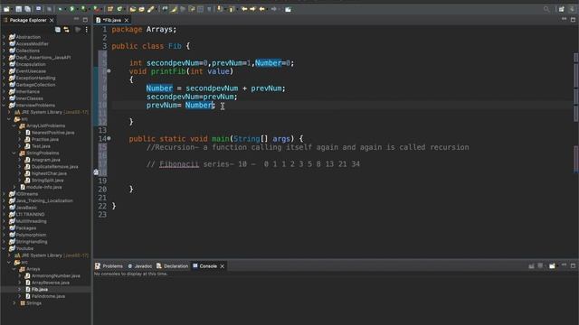Viewport: 579px width, 325px height.
Task: Expand the Strings package under Youtube
Action: pyautogui.click(x=14, y=303)
